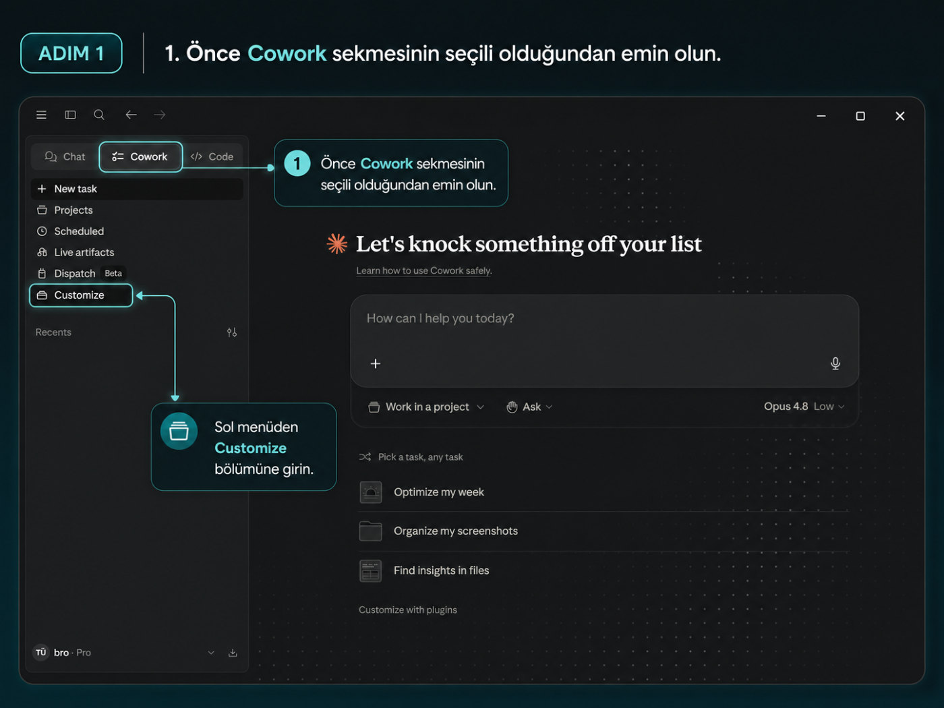
Task: Open the Opus 4.8 model selector
Action: point(804,406)
